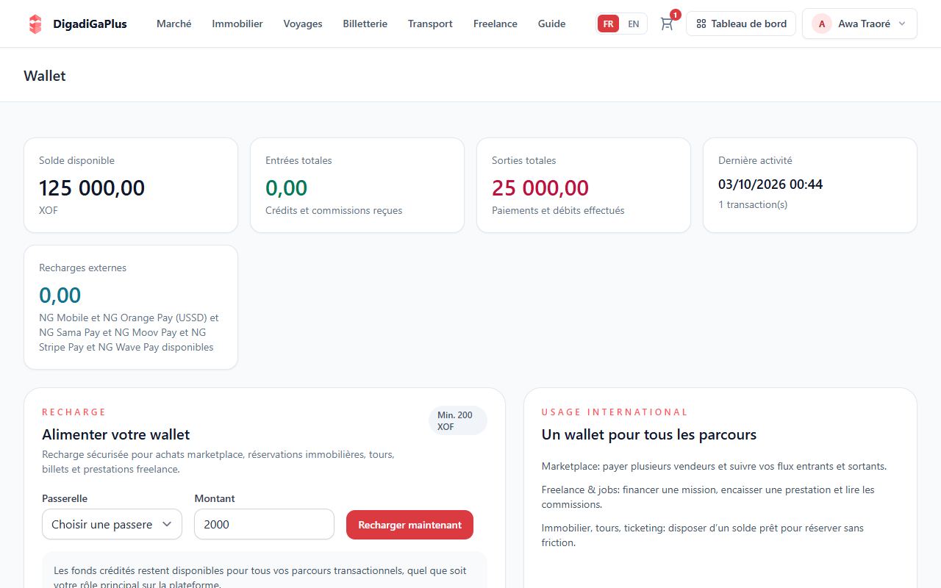Open the Guide menu item
The image size is (941, 588).
point(552,24)
